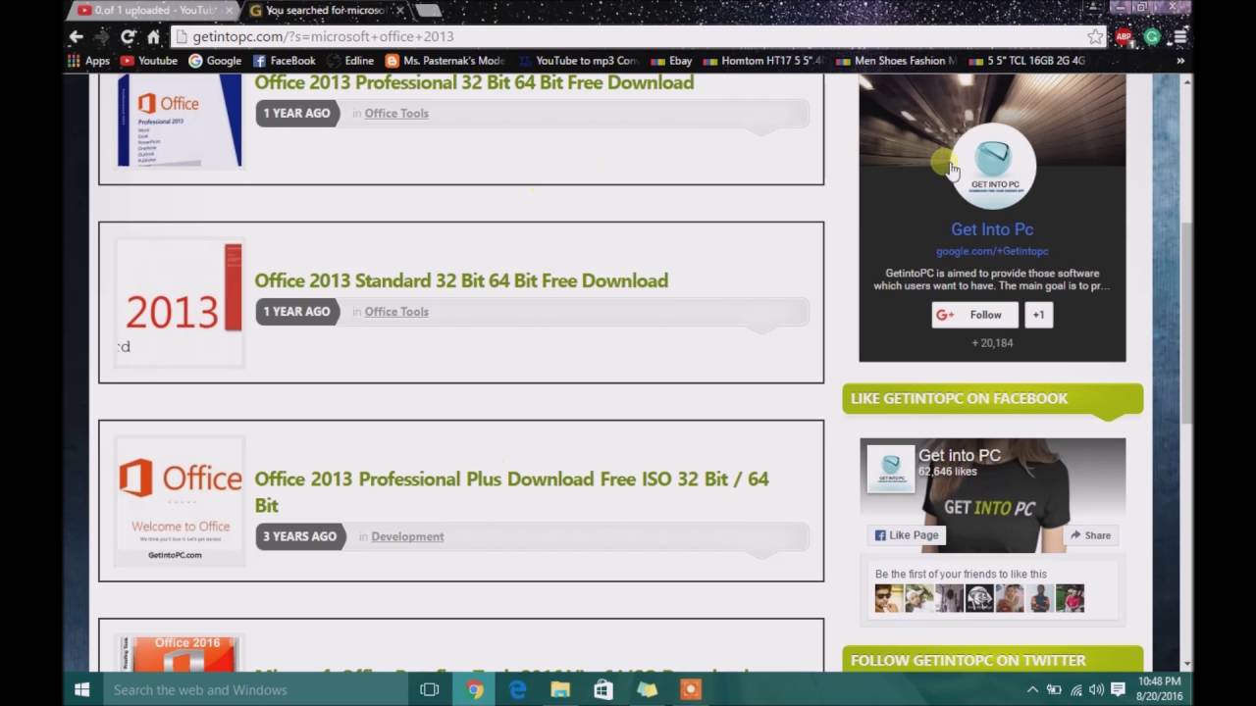Viewport: 1256px width, 706px height.
Task: Open a new tab
Action: pyautogui.click(x=428, y=11)
